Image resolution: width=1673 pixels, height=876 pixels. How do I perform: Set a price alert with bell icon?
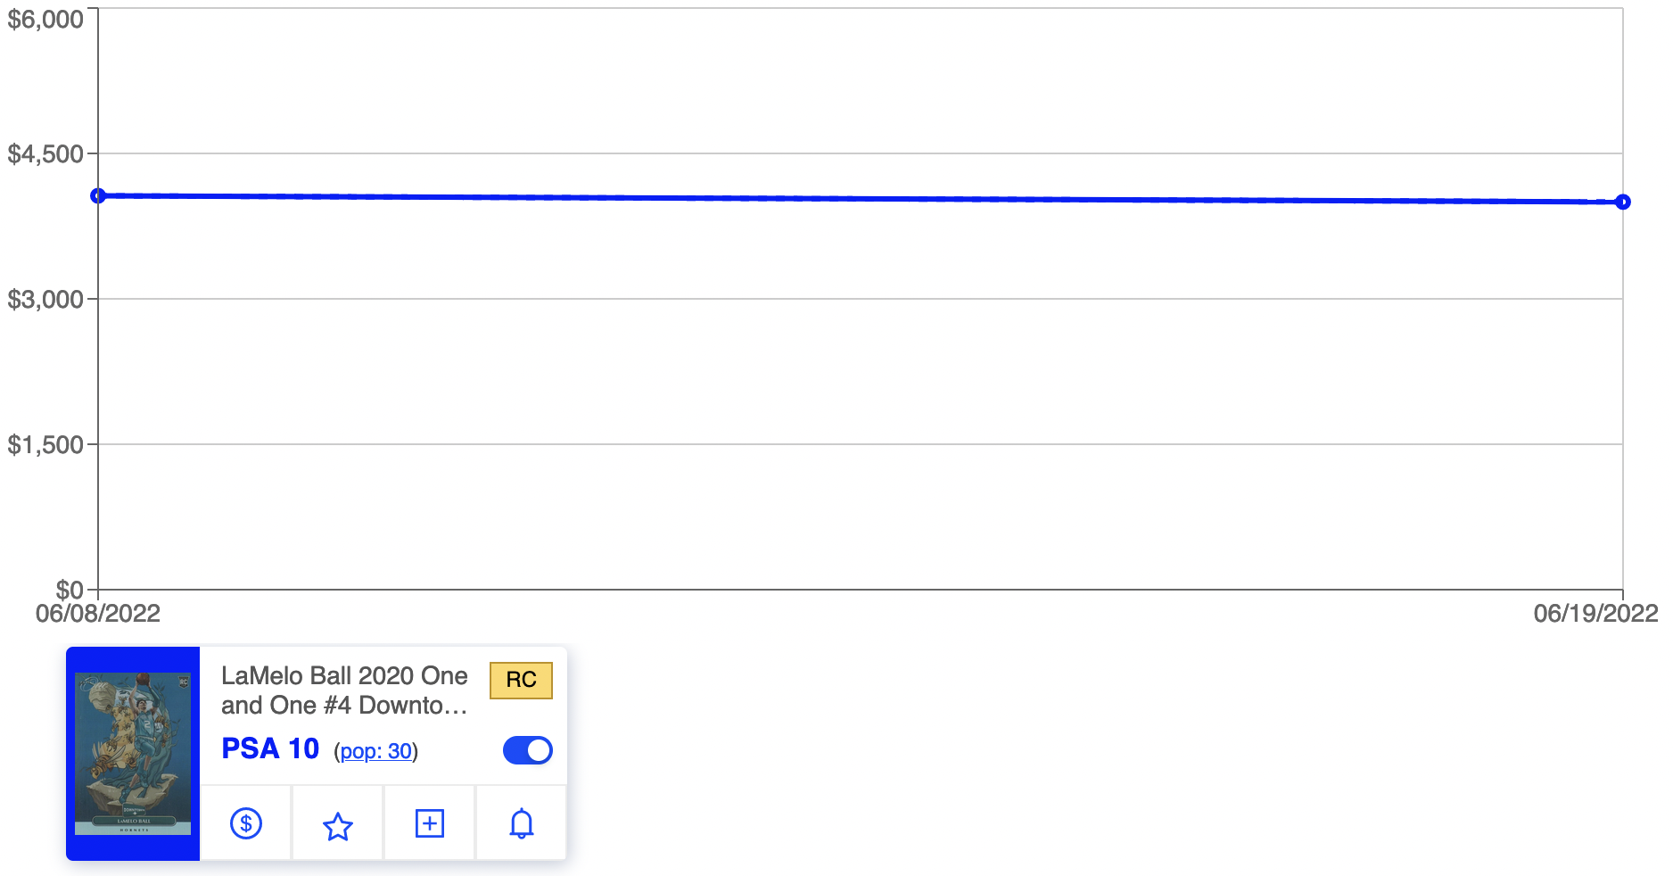point(522,823)
